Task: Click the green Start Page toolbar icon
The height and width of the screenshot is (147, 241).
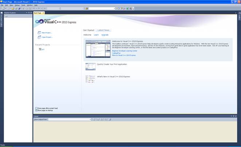Action: (x=128, y=8)
